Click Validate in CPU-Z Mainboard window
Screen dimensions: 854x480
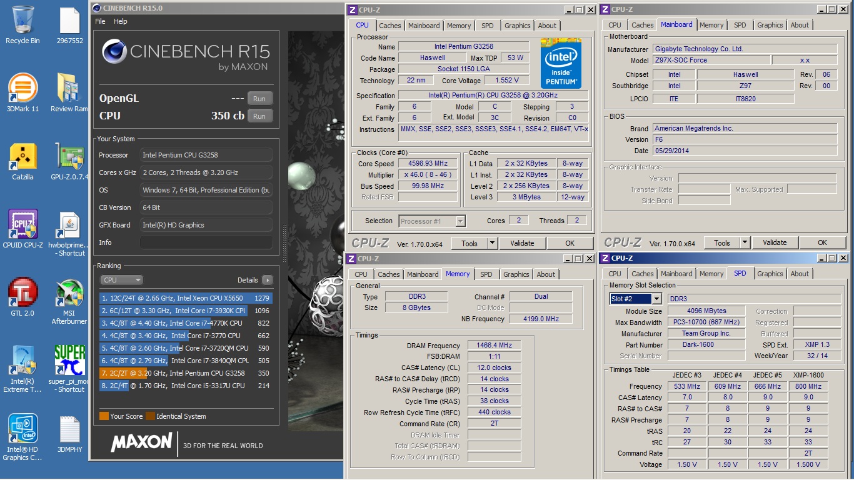point(775,242)
